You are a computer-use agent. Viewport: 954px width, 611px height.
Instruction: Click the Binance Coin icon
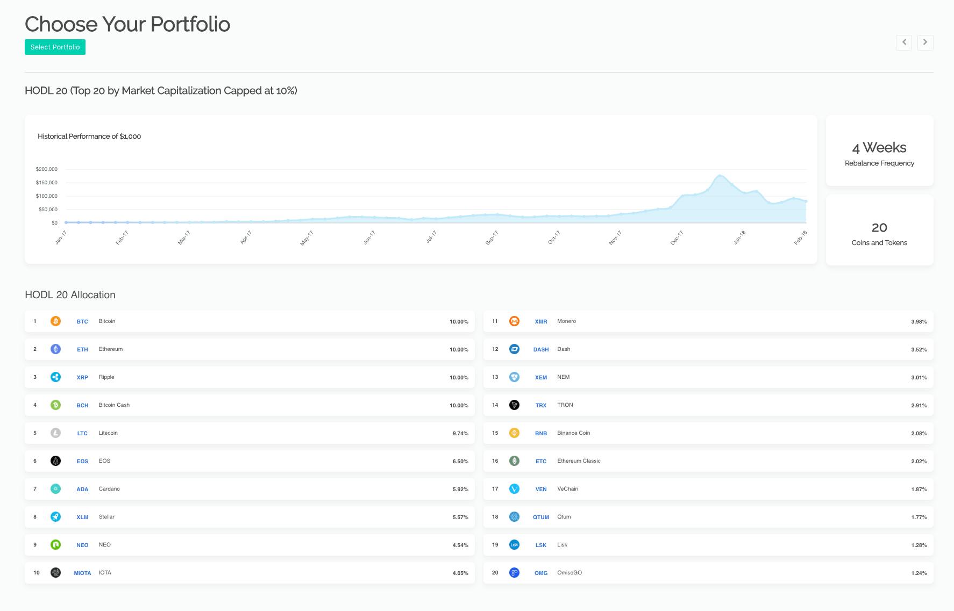click(x=514, y=433)
